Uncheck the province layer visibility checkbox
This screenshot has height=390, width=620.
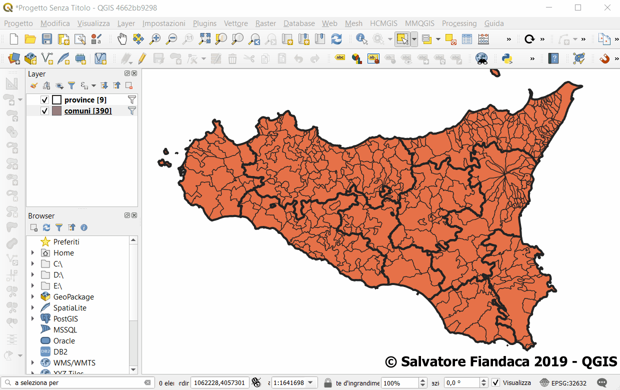(x=44, y=100)
